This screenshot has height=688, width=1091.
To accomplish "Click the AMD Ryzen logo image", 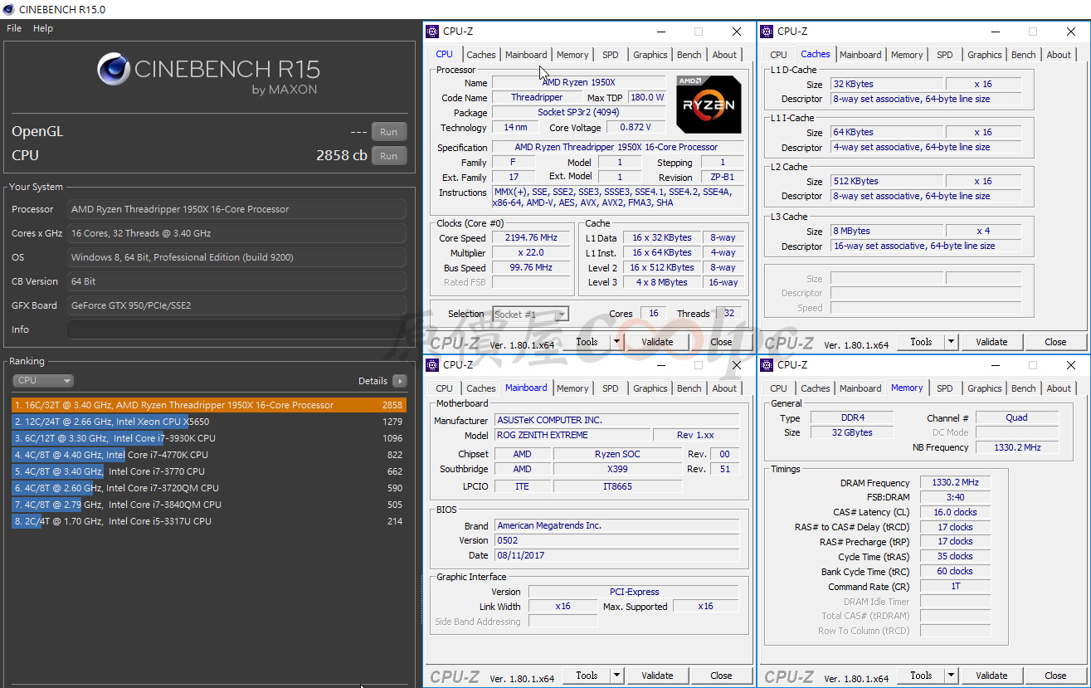I will coord(708,105).
